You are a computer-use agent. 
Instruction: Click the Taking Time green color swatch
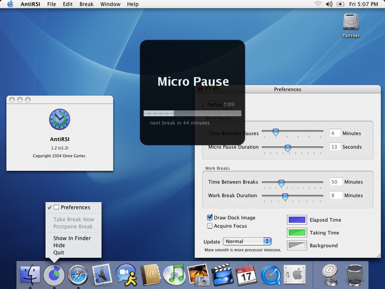[x=297, y=233]
